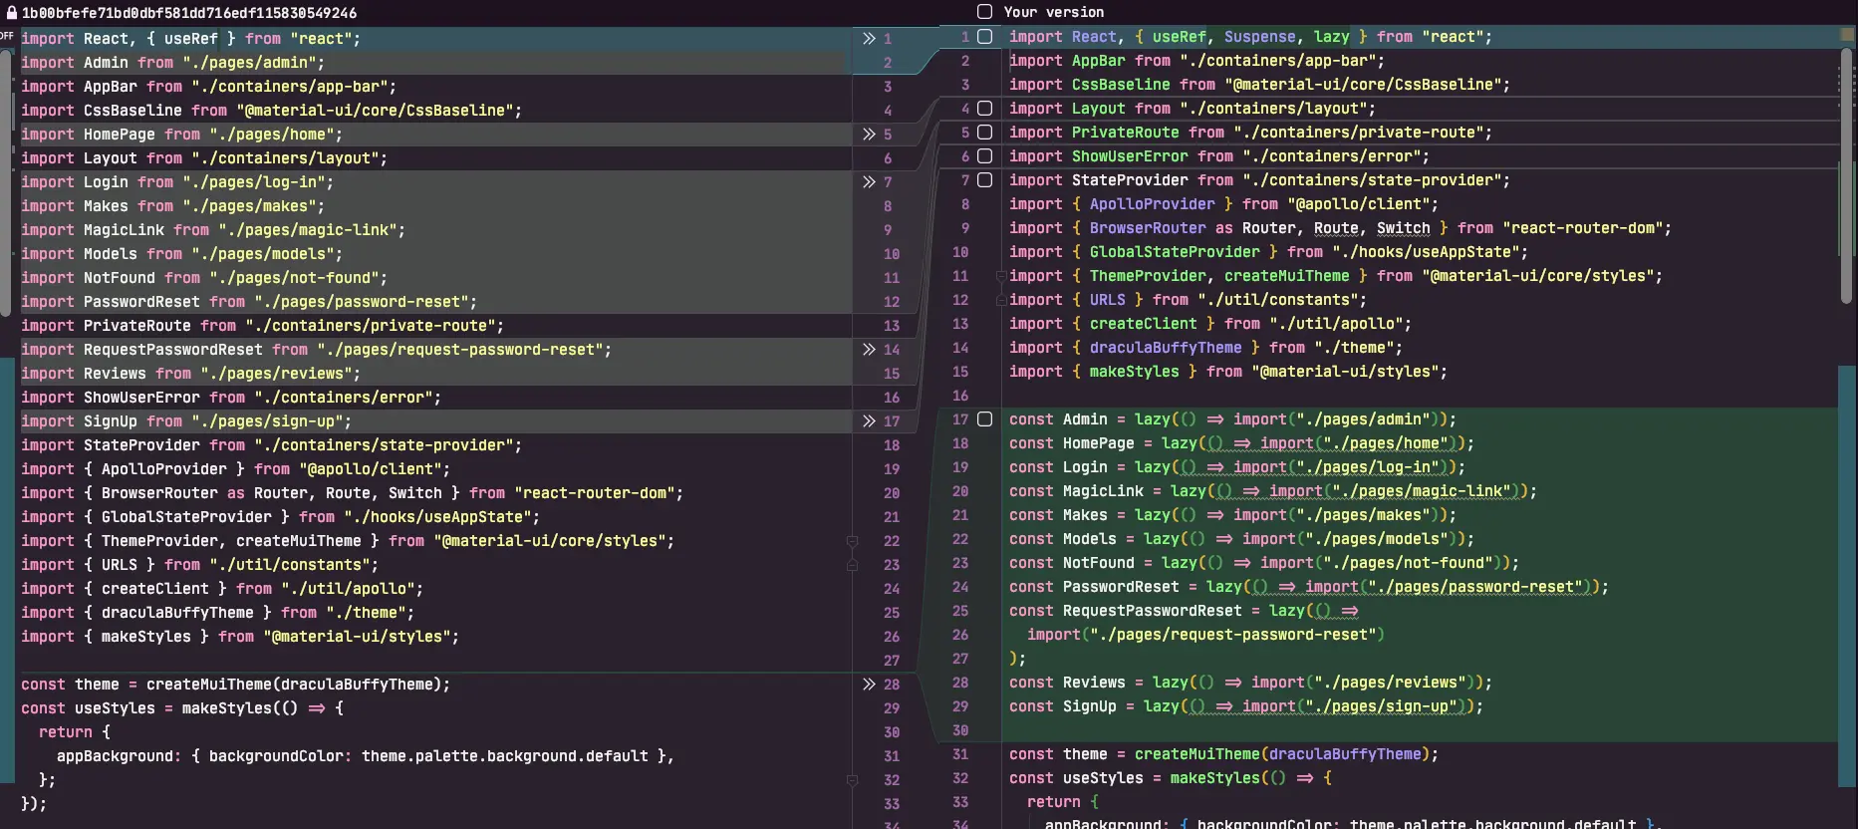Click the lock icon beside the revision hash
Viewport: 1858px width, 829px height.
click(x=12, y=13)
